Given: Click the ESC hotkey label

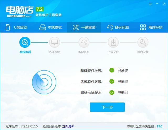Looking at the screenshot, I should tap(160, 126).
